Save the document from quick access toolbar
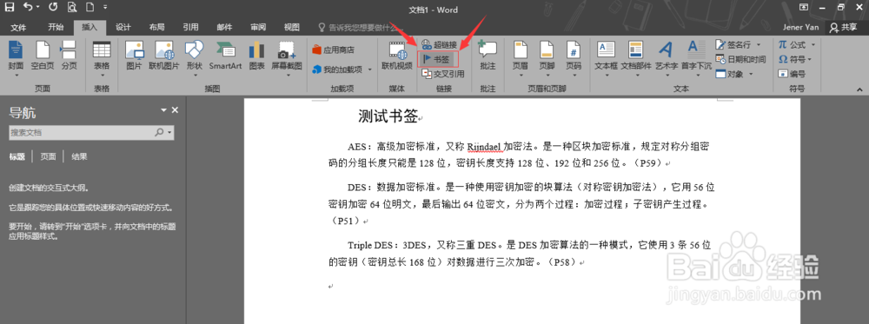This screenshot has height=324, width=869. [10, 8]
